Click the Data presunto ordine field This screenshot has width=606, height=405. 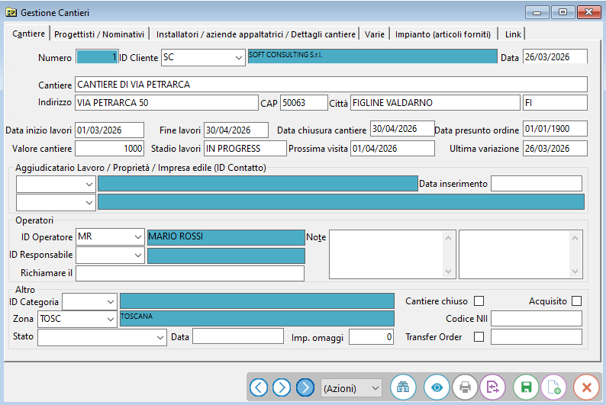click(x=555, y=129)
